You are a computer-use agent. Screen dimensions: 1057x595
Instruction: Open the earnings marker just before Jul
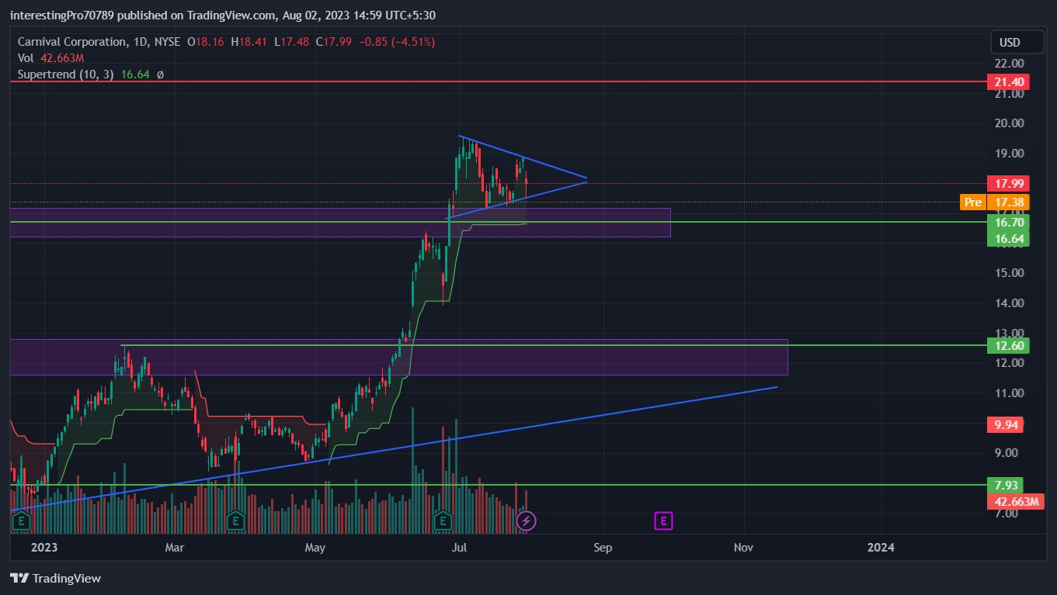[x=443, y=521]
